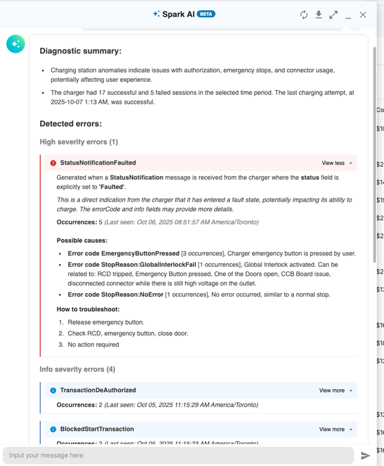Image resolution: width=384 pixels, height=466 pixels.
Task: Click the blue TransactionDeAuthorized info icon
Action: (x=53, y=390)
